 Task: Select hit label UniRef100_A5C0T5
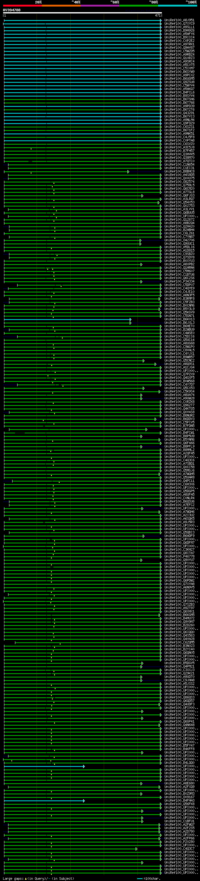[x=179, y=65]
